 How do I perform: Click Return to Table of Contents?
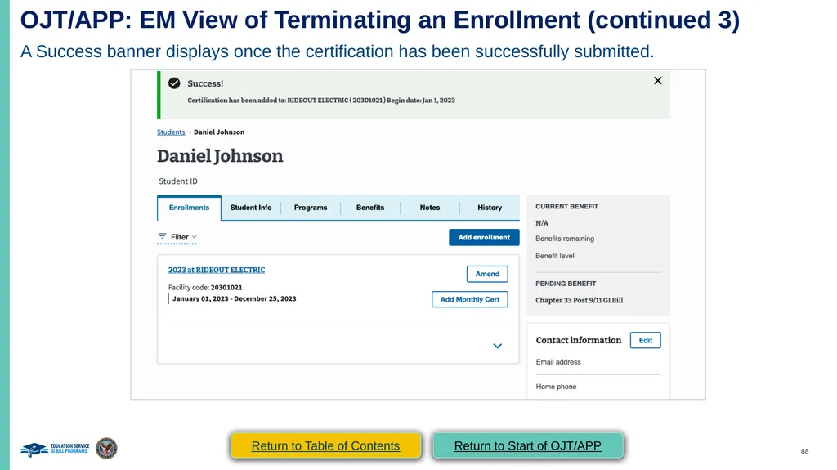pyautogui.click(x=325, y=446)
